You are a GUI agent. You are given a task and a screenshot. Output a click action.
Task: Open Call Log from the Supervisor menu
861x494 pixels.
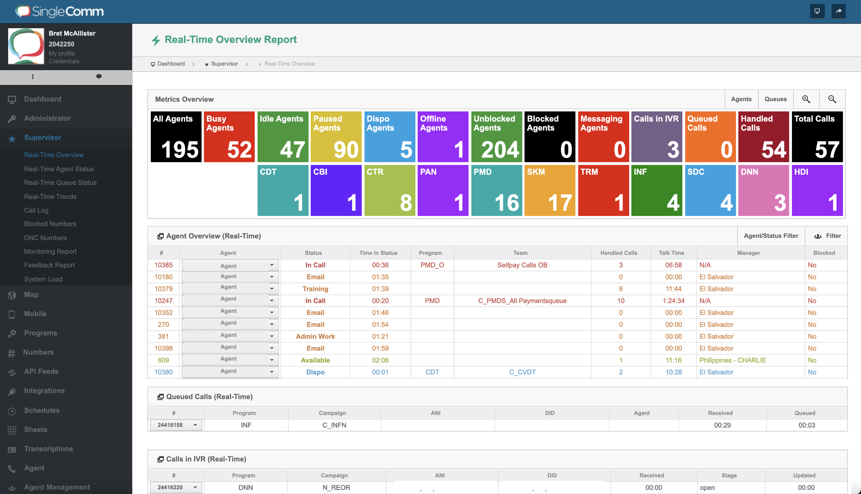pyautogui.click(x=36, y=210)
